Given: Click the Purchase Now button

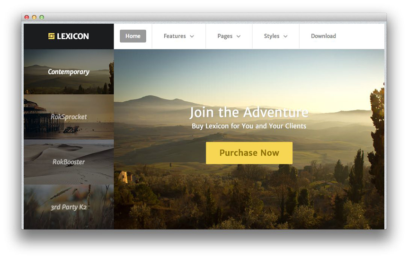Looking at the screenshot, I should [x=249, y=153].
